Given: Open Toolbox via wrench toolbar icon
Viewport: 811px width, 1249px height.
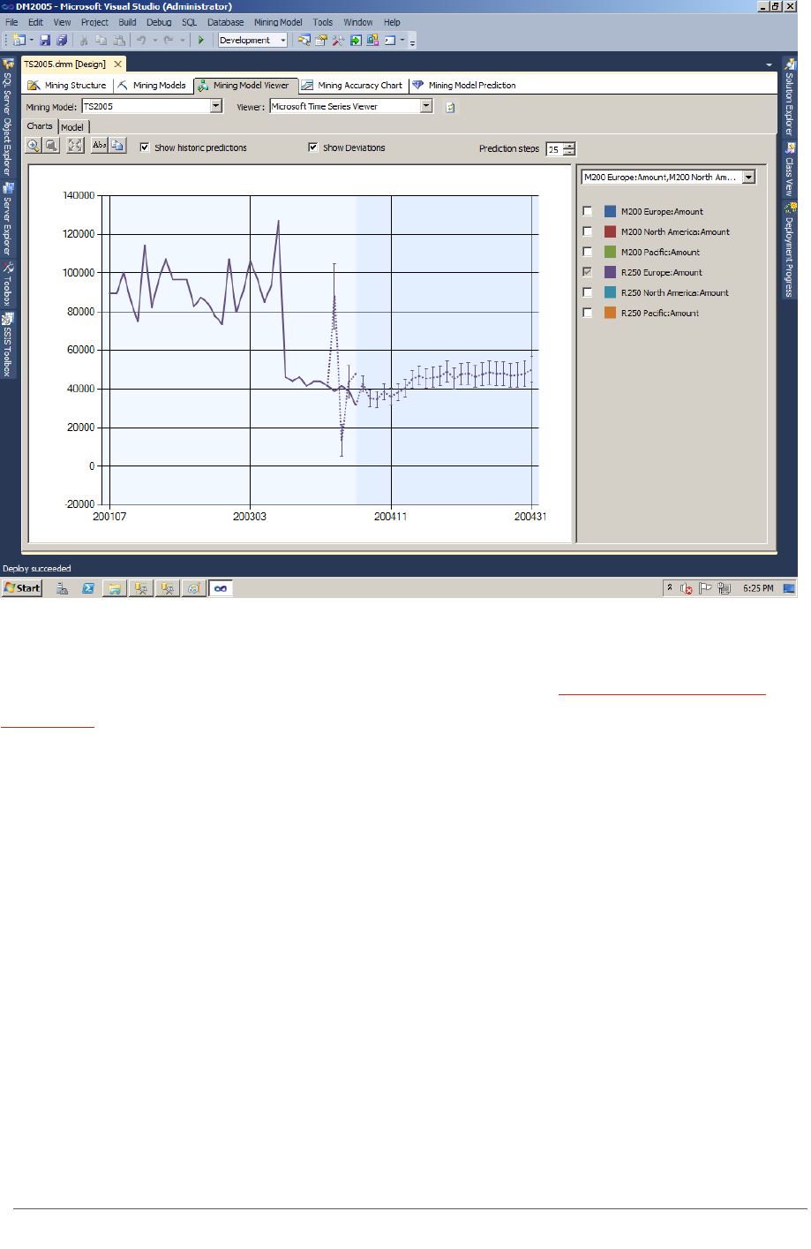Looking at the screenshot, I should (338, 40).
